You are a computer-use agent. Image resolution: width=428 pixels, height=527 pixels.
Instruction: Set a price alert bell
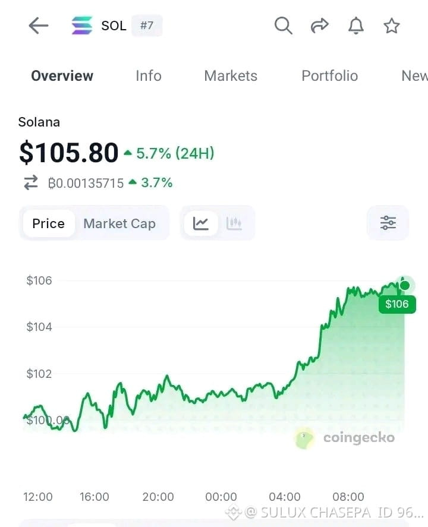(355, 26)
